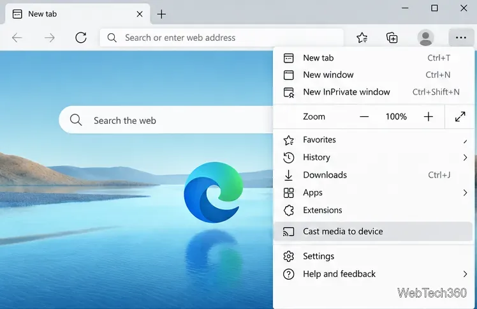Open the user profile avatar
This screenshot has width=477, height=309.
coord(425,38)
